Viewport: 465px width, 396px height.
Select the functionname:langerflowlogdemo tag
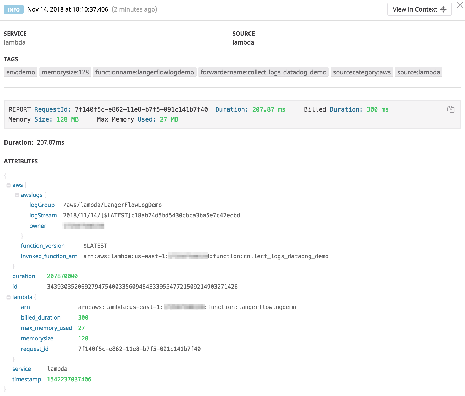click(x=145, y=72)
